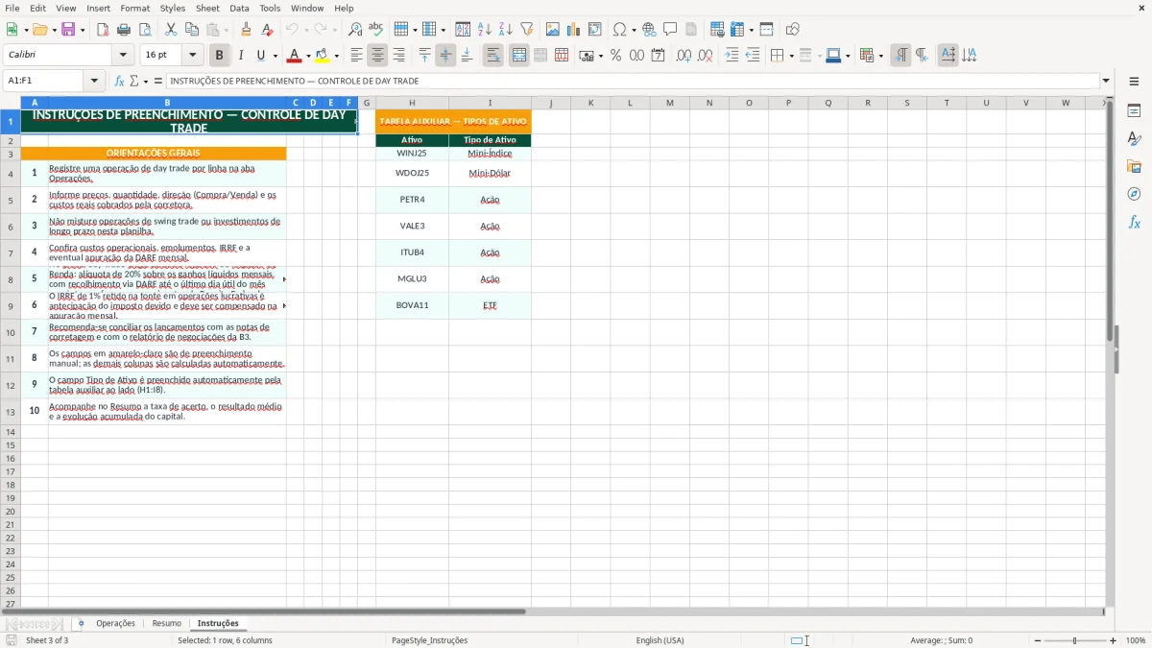Click the sidebar Settings hamburger button
Viewport: 1152px width, 648px height.
1134,83
